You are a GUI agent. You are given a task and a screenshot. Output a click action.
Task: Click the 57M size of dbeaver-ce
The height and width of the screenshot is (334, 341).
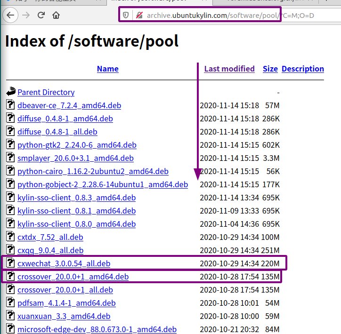click(x=272, y=105)
